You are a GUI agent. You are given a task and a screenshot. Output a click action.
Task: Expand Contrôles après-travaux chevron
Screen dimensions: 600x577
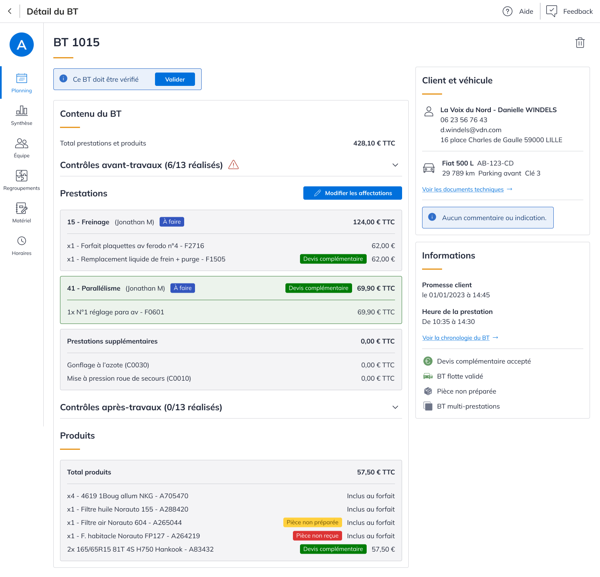tap(395, 407)
